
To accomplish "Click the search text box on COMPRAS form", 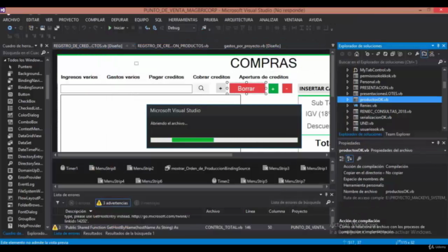I will 126,89.
